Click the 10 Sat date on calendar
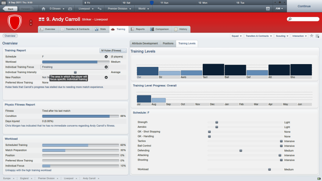 click(x=127, y=3)
